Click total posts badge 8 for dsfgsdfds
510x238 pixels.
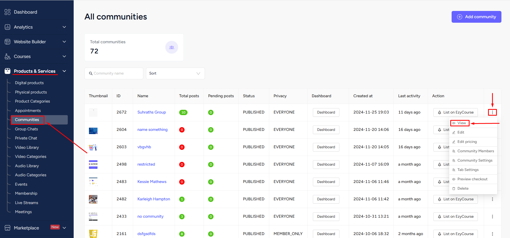(182, 234)
